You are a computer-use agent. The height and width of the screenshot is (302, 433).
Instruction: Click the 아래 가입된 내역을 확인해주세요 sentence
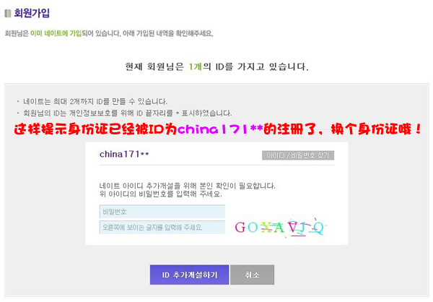168,33
